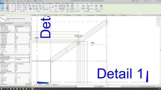Open the Revit application logo menu
Viewport: 161px width, 90px height.
tap(1, 1)
